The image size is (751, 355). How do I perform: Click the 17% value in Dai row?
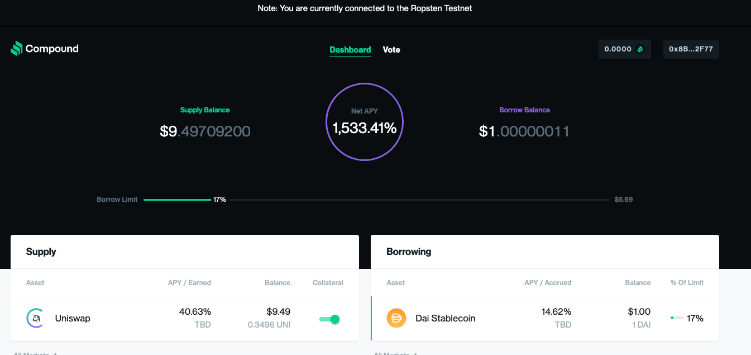point(695,318)
